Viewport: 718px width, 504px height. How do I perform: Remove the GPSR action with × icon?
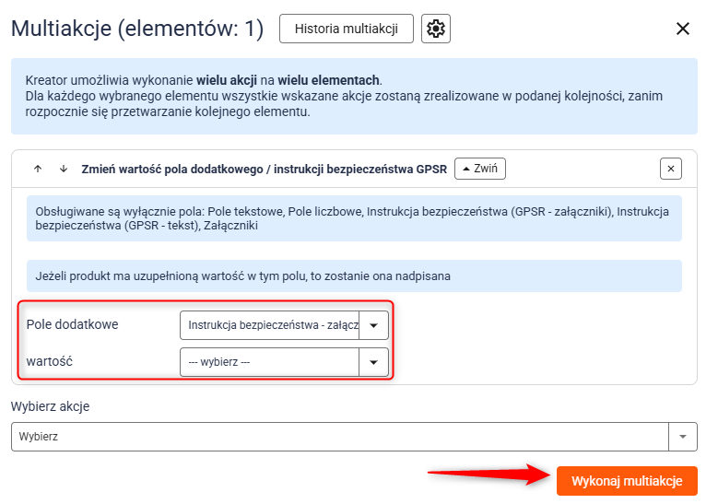coord(671,169)
